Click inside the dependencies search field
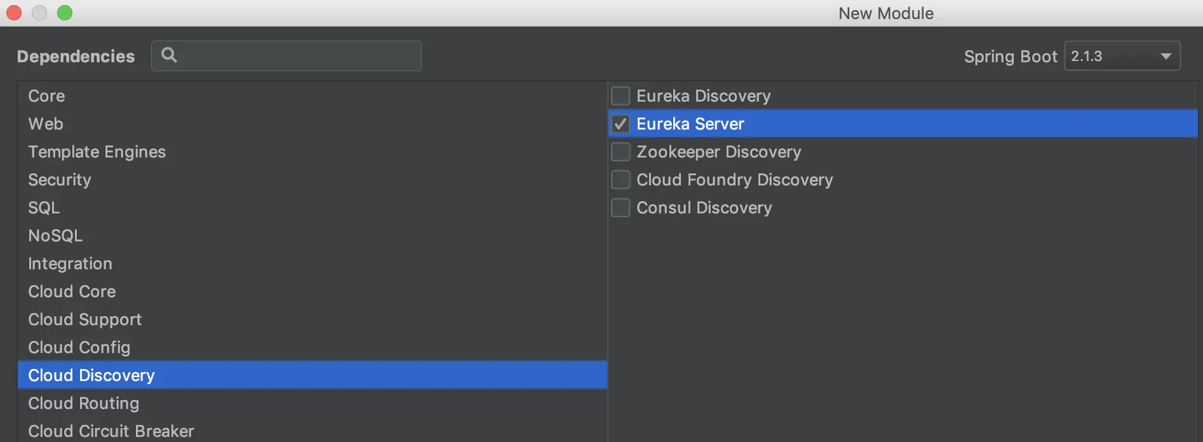The width and height of the screenshot is (1203, 442). point(299,56)
